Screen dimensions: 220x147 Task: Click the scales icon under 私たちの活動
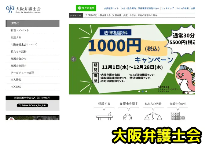click(x=153, y=116)
